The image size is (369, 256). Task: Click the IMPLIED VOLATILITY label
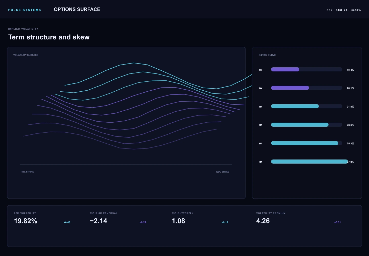pyautogui.click(x=23, y=29)
